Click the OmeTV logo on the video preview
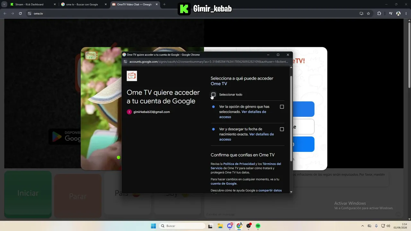 pos(91,55)
